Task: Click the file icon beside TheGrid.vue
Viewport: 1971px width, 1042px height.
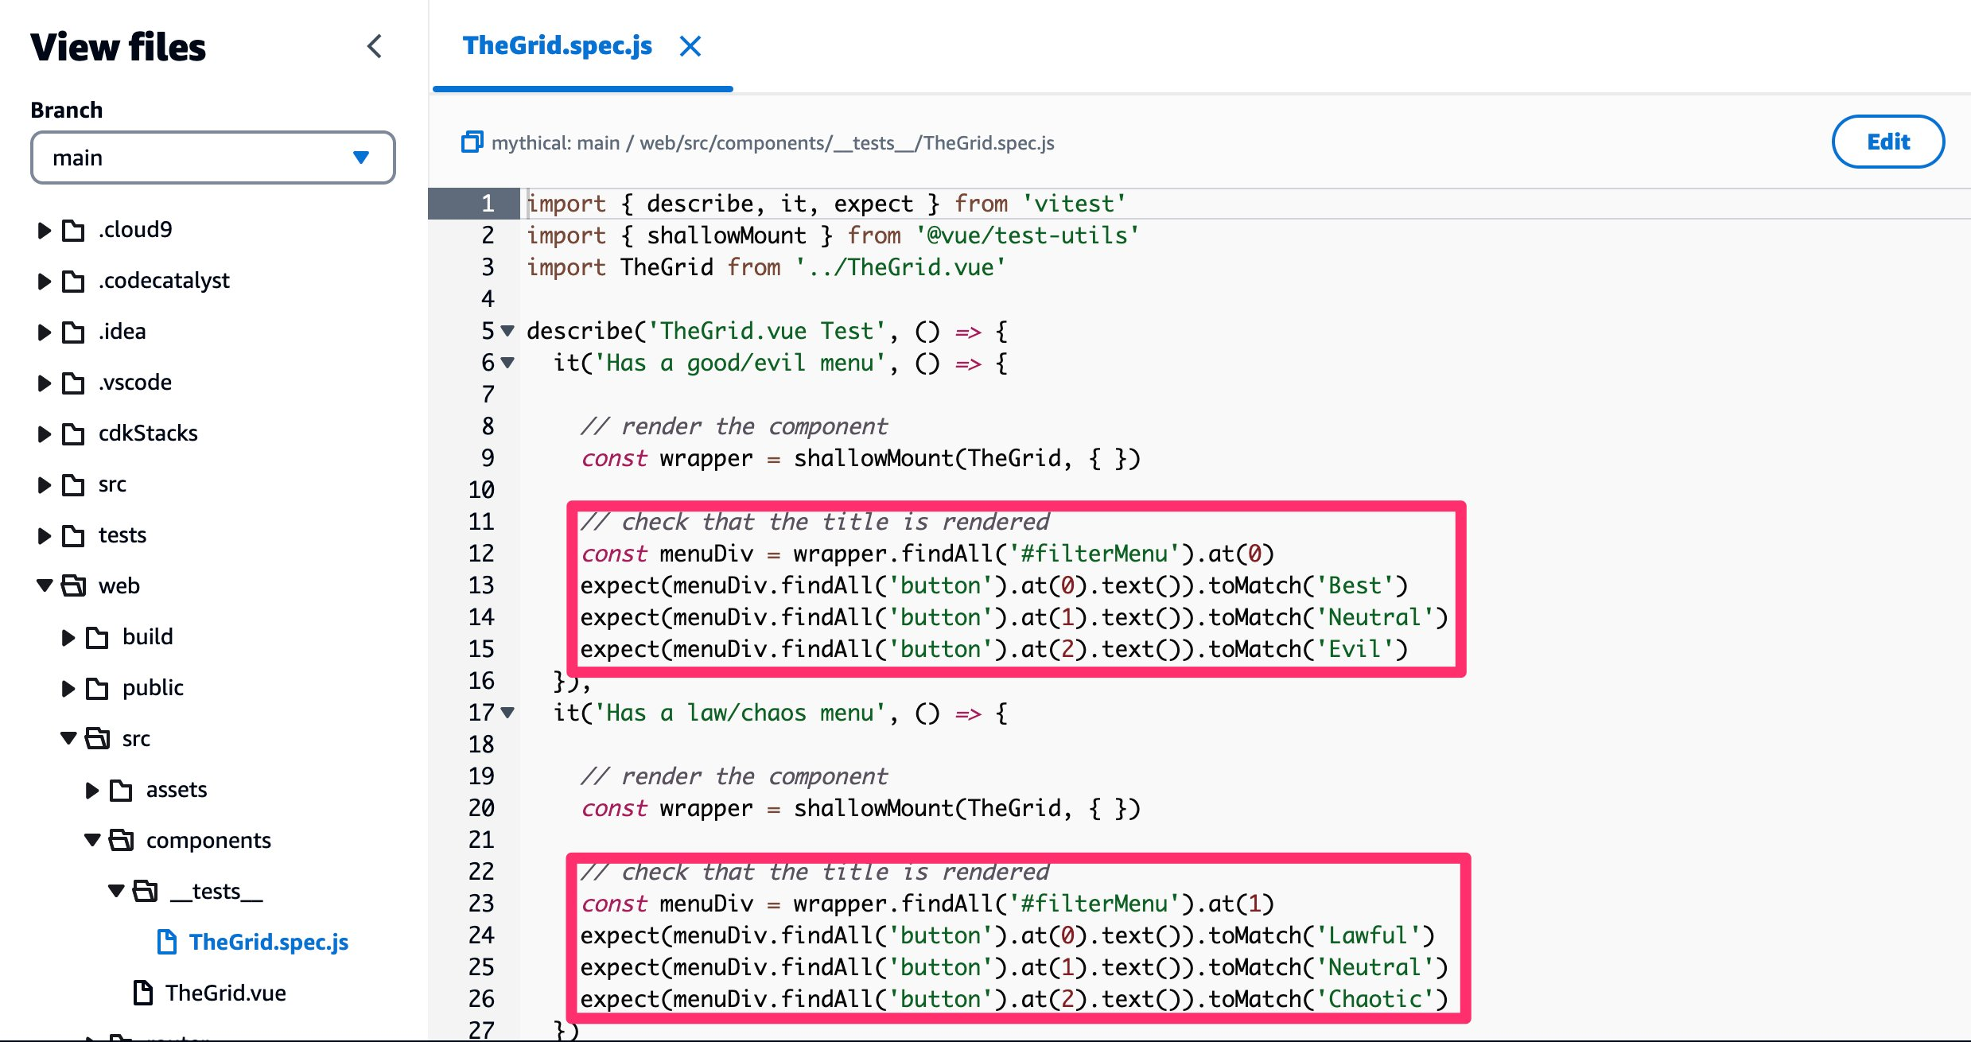Action: pos(143,993)
